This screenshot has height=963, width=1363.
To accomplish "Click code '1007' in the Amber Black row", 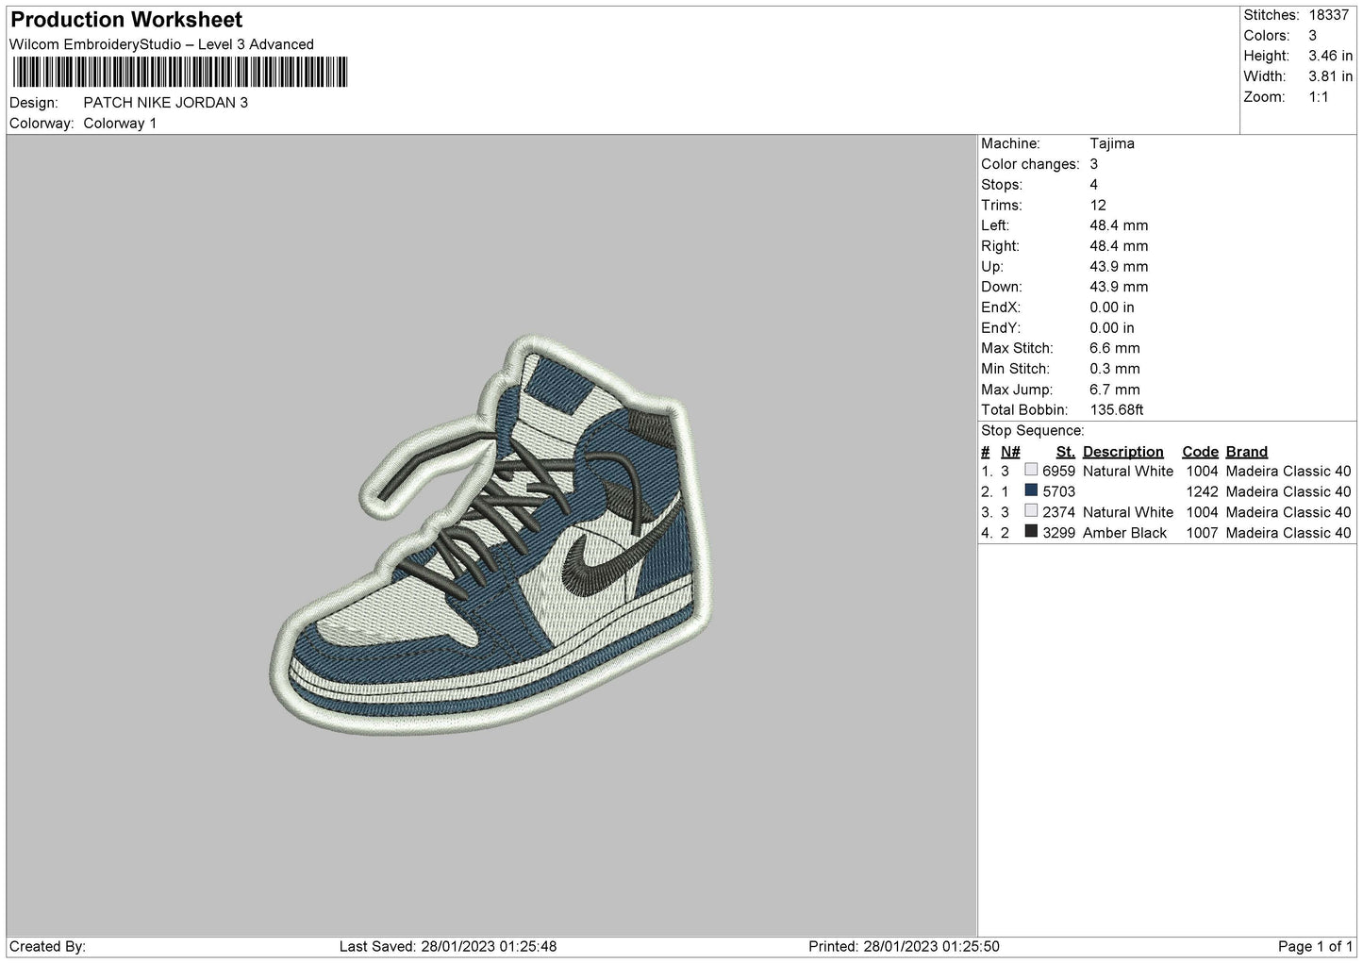I will click(x=1203, y=533).
